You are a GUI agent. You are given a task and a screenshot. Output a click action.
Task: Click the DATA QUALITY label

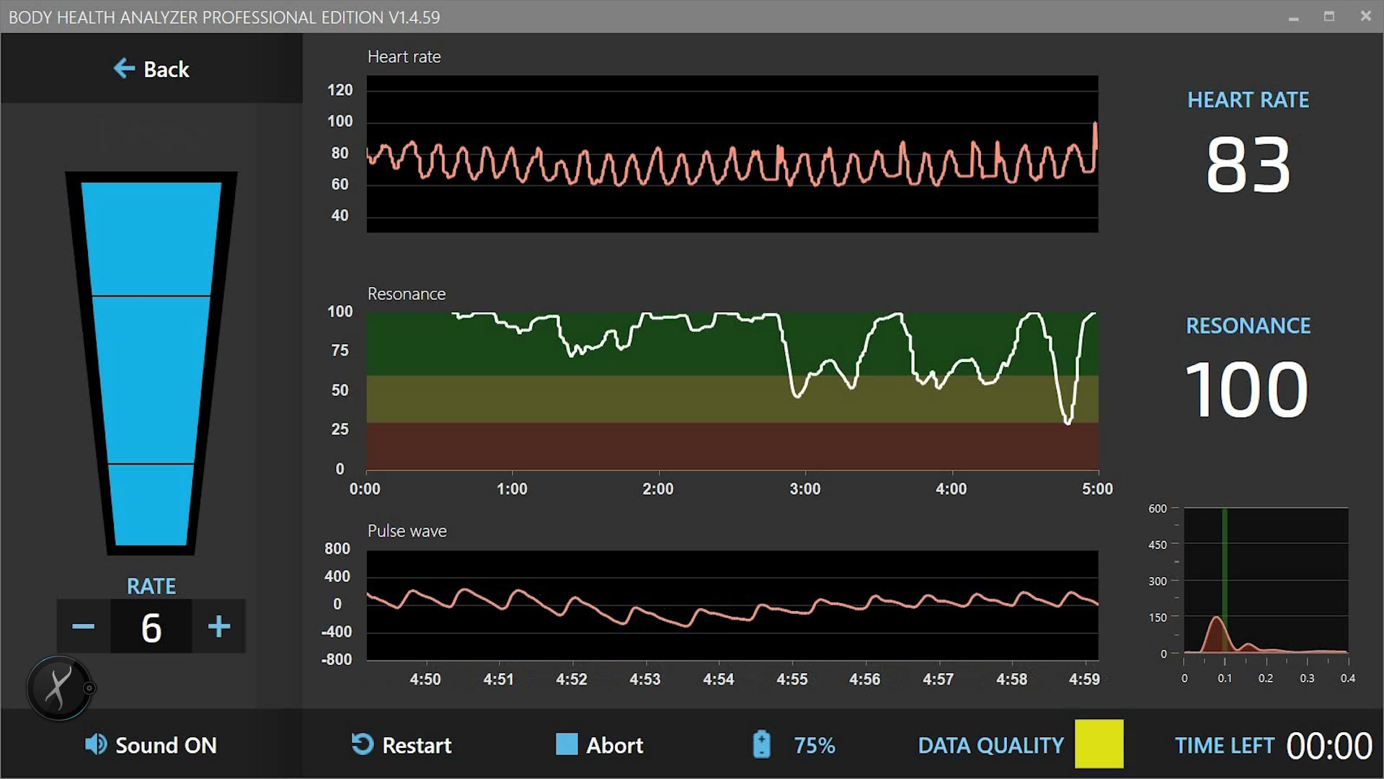(990, 745)
